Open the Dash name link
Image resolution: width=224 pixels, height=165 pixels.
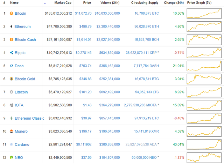click(19, 66)
